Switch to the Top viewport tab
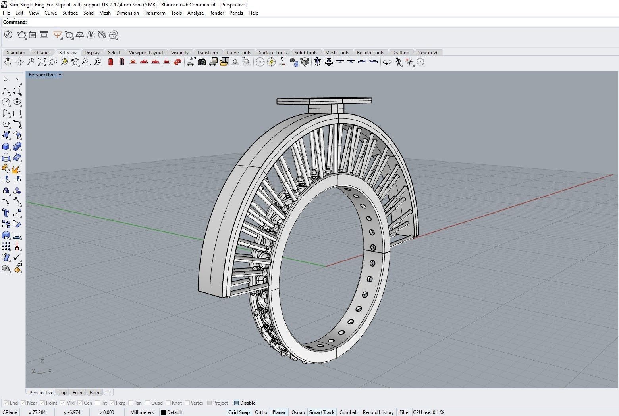This screenshot has width=619, height=416. click(63, 393)
